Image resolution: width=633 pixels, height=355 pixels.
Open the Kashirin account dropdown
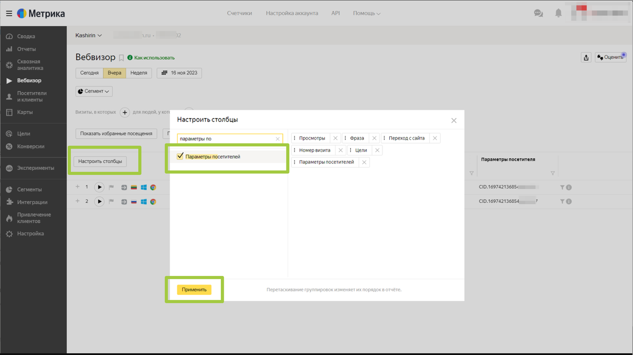[89, 35]
